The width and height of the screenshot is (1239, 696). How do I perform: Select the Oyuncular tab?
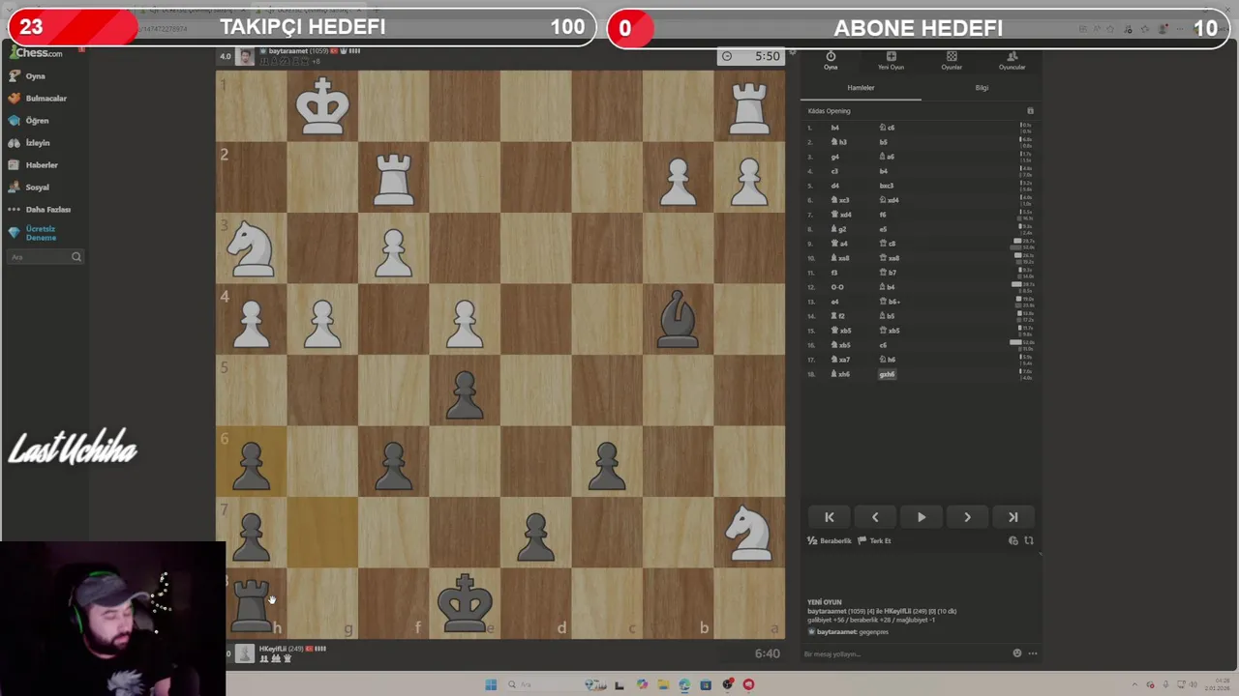1012,61
